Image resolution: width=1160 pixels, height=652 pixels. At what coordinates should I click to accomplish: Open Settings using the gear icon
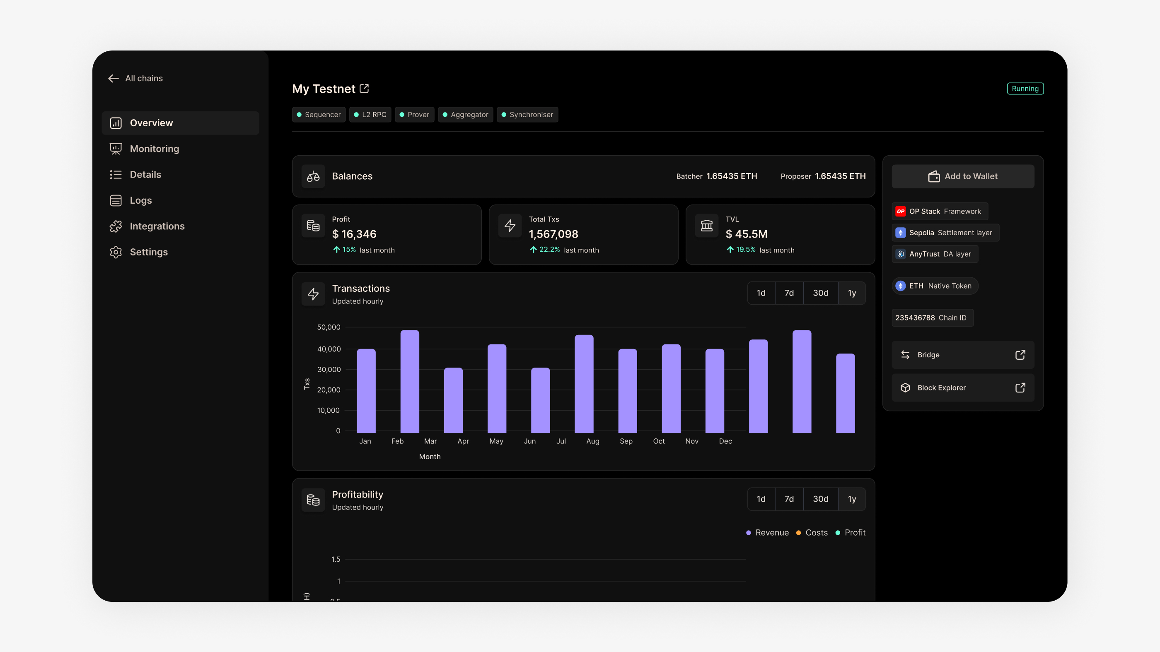click(116, 252)
